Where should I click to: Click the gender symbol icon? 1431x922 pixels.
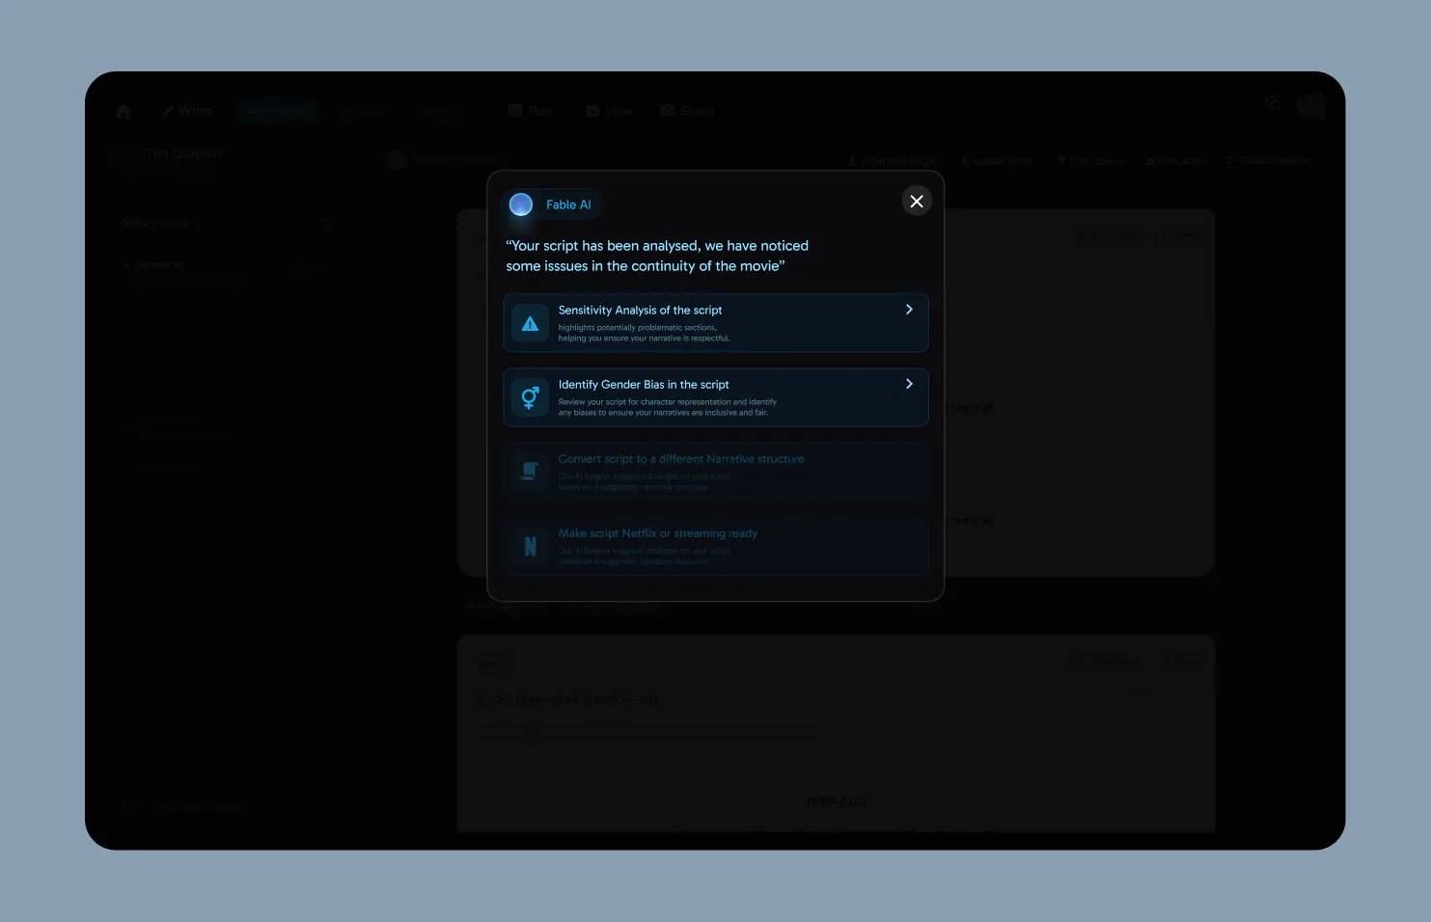coord(530,397)
